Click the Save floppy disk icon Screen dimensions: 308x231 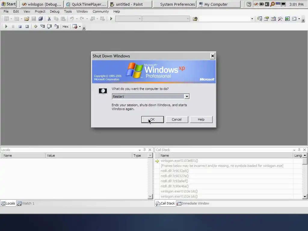point(34,19)
